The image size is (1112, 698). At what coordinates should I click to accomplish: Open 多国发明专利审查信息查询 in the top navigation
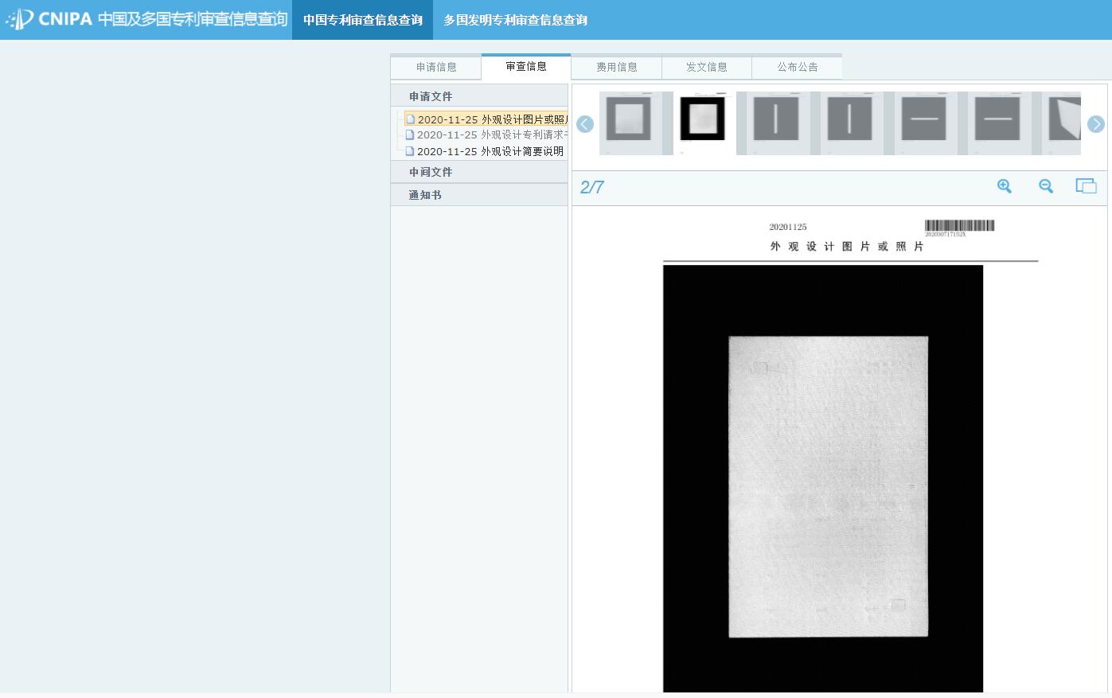coord(515,20)
